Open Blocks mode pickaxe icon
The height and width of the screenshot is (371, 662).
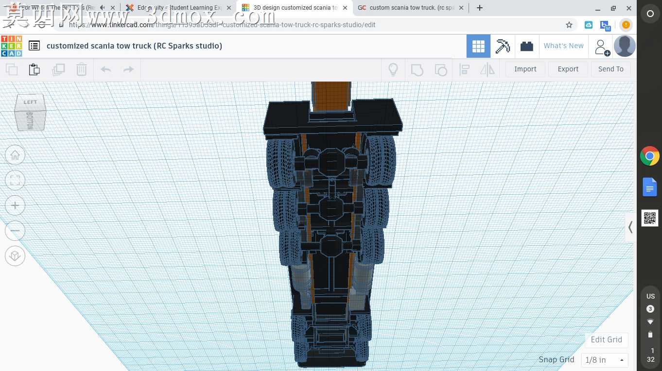click(503, 46)
